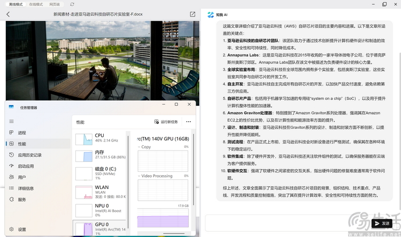This screenshot has width=401, height=237.
Task: Close the Task Manager window
Action: click(x=189, y=104)
